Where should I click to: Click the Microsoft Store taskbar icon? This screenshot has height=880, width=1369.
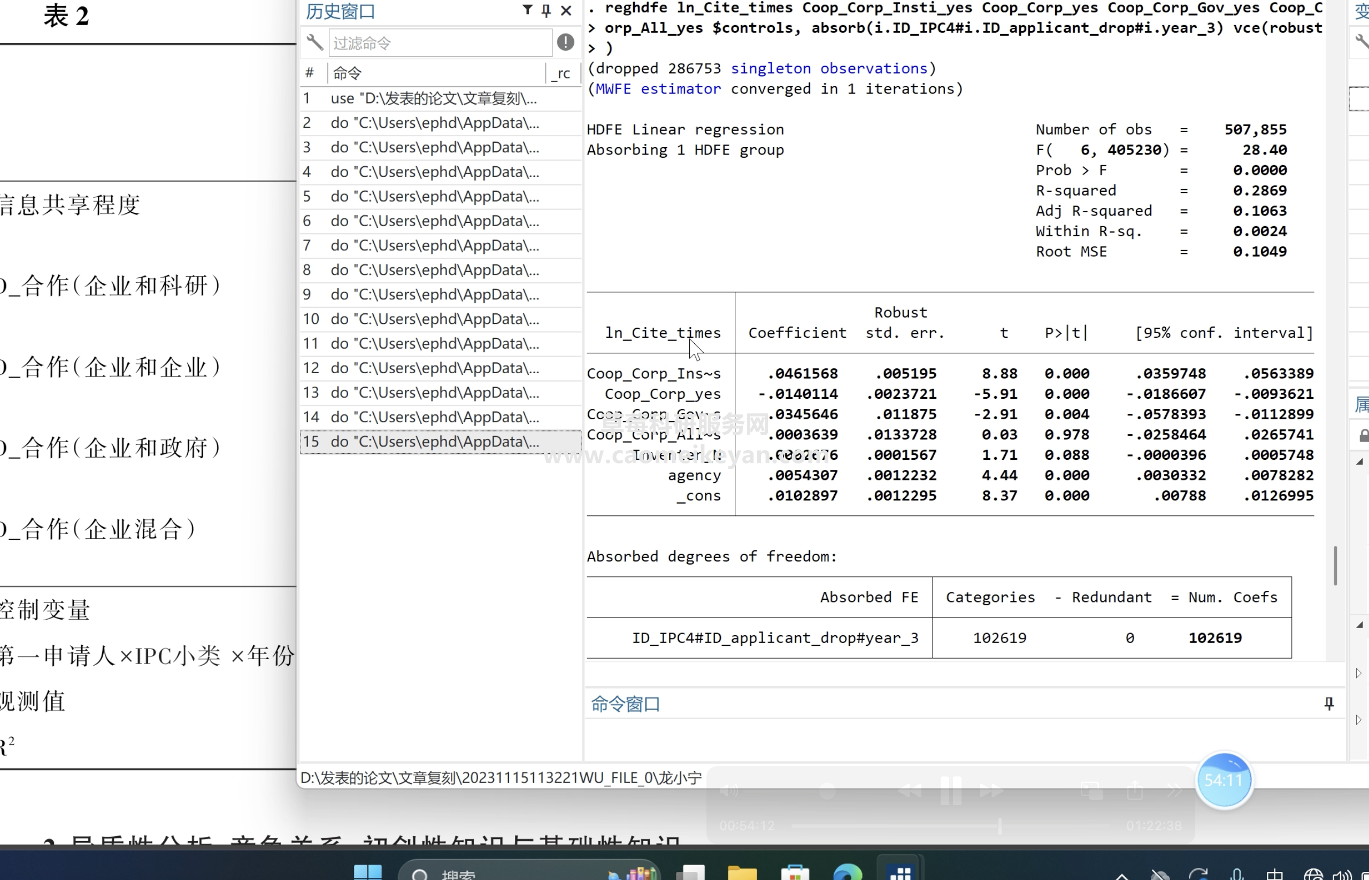click(x=795, y=873)
